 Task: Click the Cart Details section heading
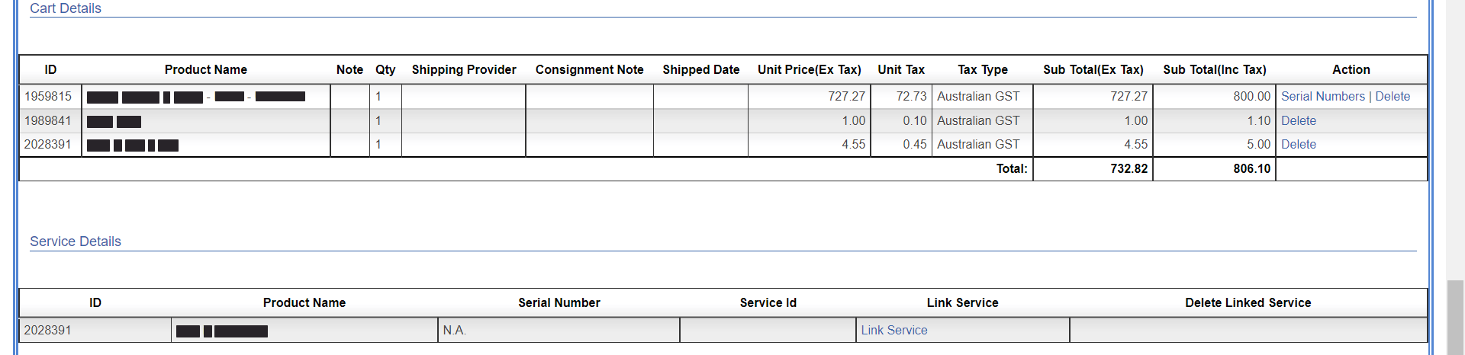coord(66,8)
